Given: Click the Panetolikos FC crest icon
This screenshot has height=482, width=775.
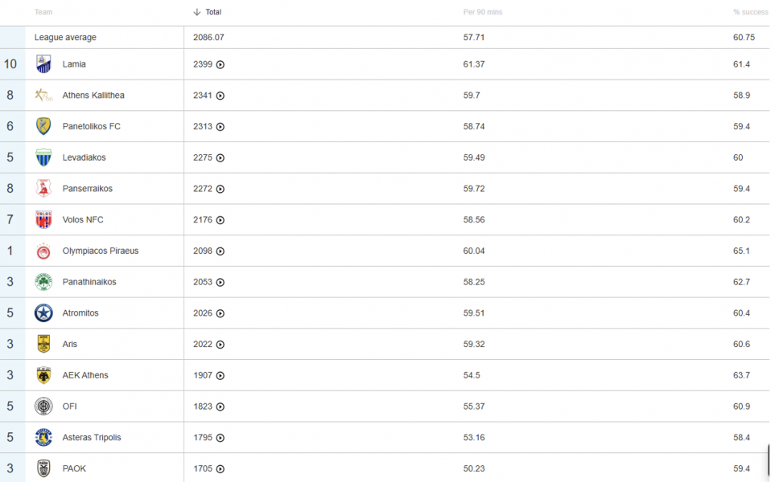Looking at the screenshot, I should click(x=43, y=126).
